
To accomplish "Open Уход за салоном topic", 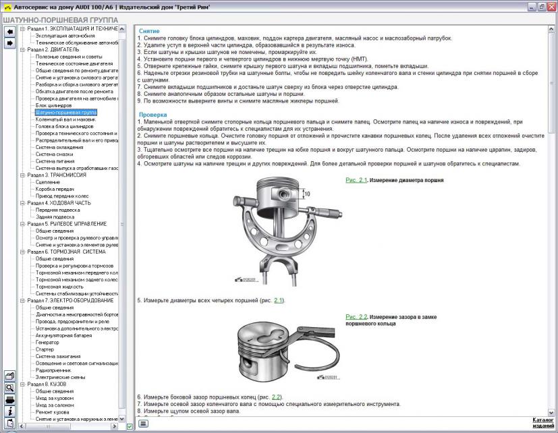I will [55, 405].
